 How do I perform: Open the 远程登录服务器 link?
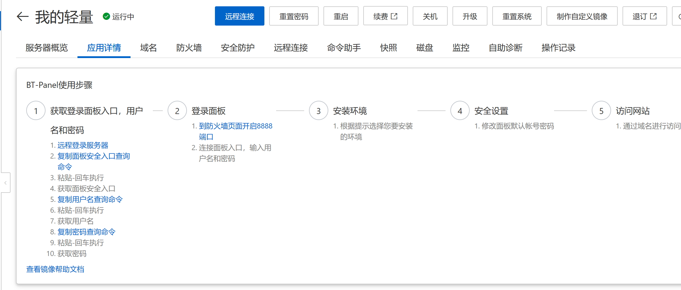[83, 145]
